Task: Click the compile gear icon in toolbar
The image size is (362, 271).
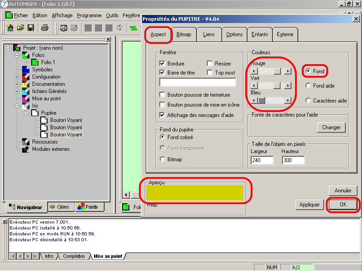Action: click(x=64, y=28)
